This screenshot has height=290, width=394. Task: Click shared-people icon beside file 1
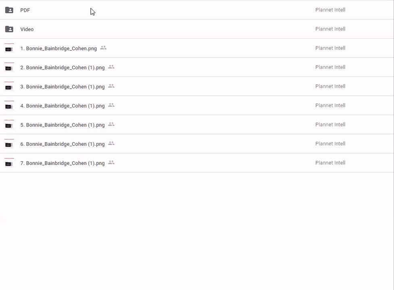(103, 48)
